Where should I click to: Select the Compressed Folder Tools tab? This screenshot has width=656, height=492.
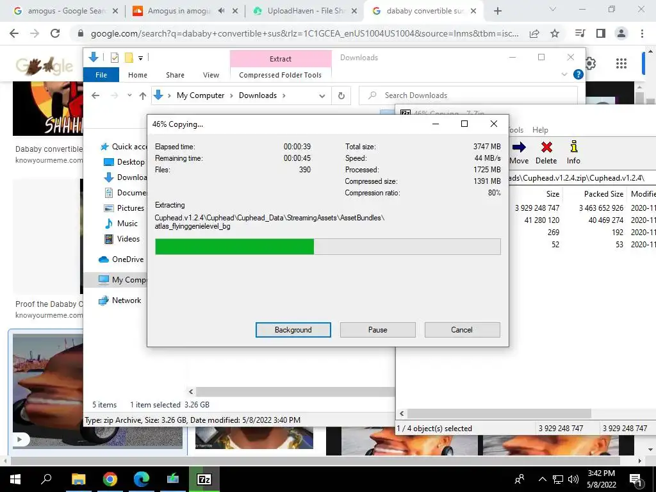281,75
